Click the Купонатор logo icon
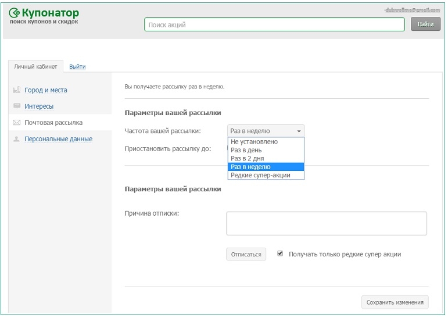This screenshot has height=318, width=448. 15,13
